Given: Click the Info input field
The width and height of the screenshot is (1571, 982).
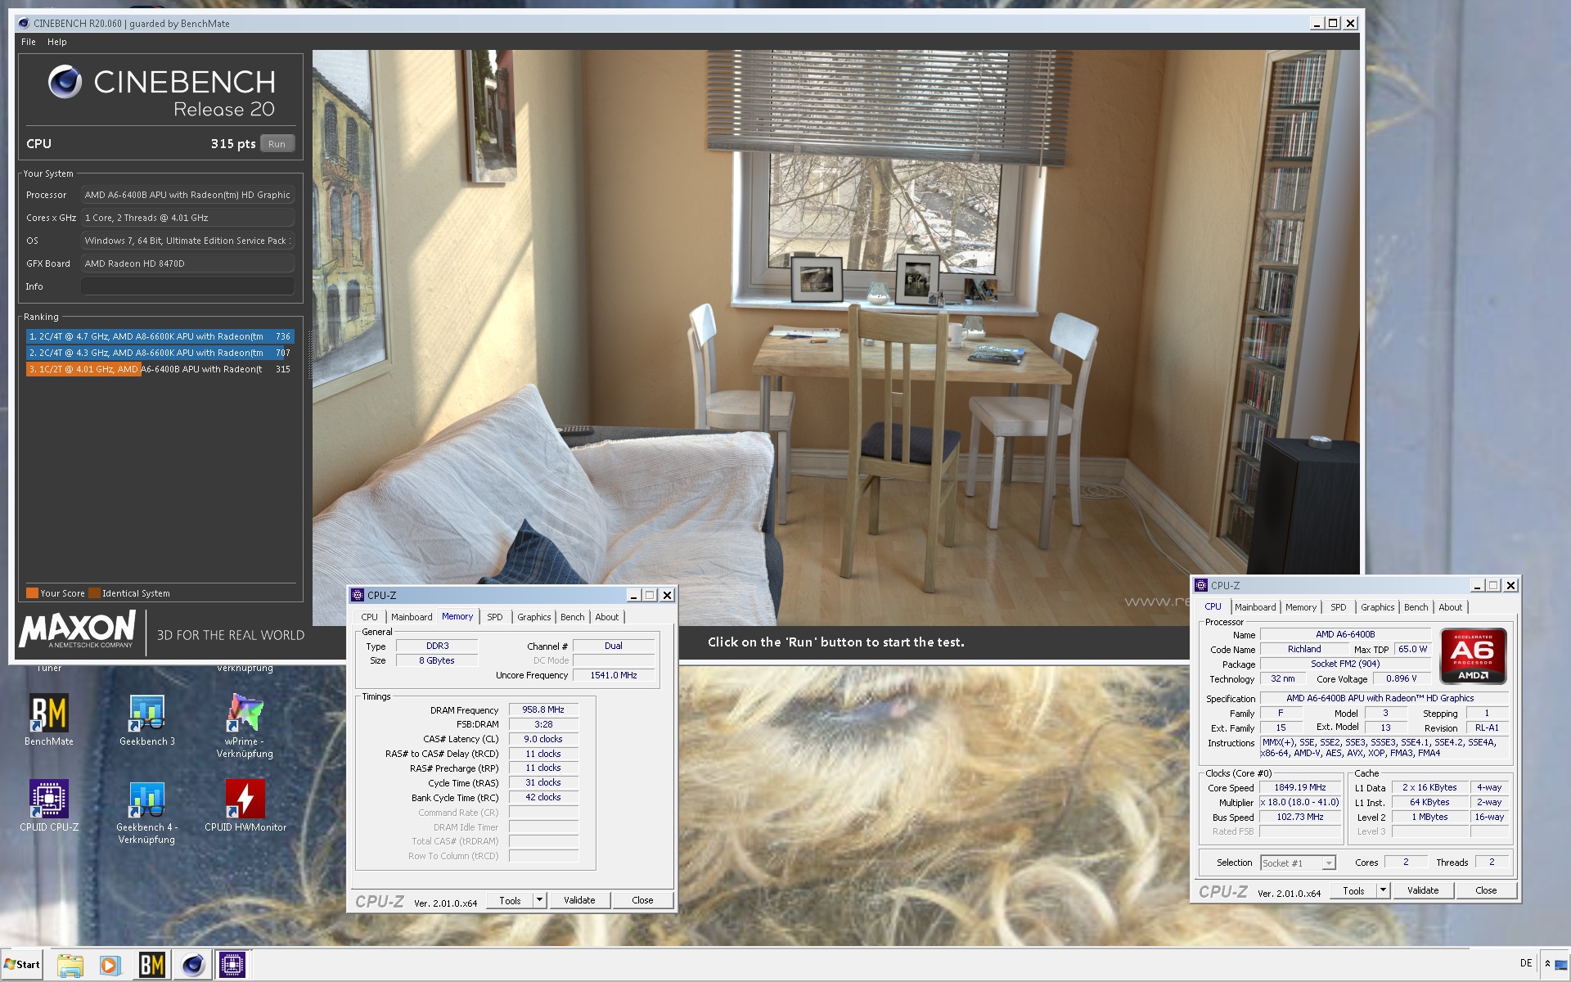Looking at the screenshot, I should pyautogui.click(x=187, y=286).
